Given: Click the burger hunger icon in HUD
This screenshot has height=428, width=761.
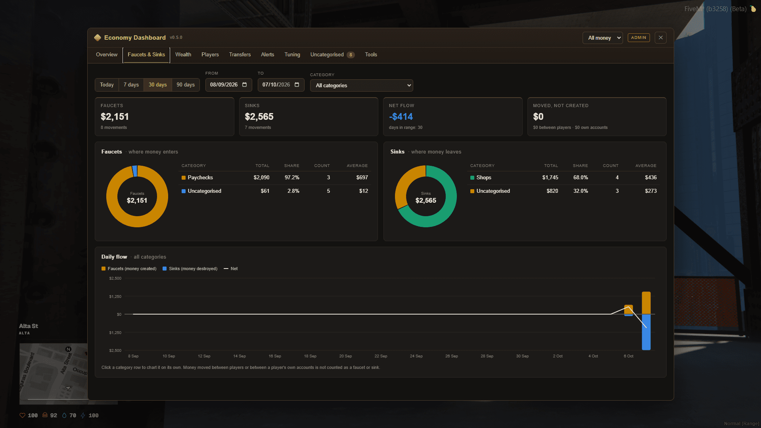Looking at the screenshot, I should tap(45, 415).
